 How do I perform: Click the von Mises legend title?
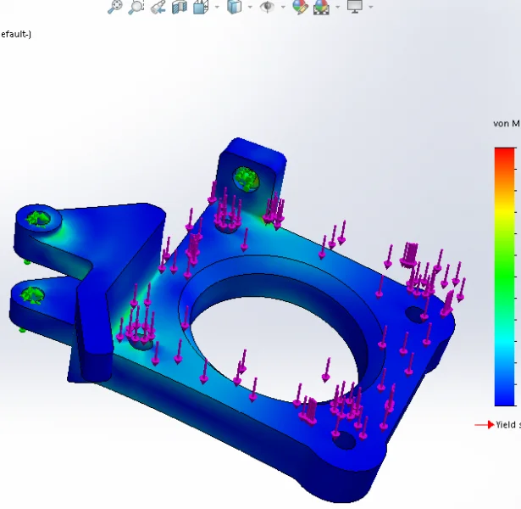click(x=507, y=124)
